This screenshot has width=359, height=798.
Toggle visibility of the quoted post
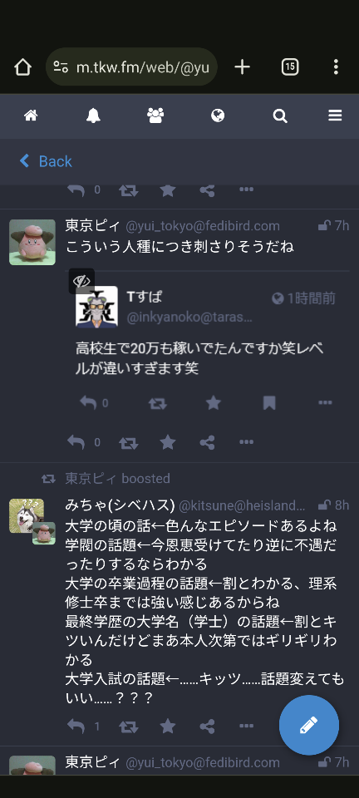[x=81, y=280]
